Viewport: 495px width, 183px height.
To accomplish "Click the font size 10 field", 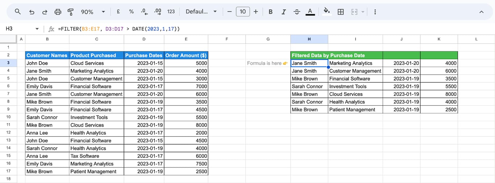I will (243, 12).
